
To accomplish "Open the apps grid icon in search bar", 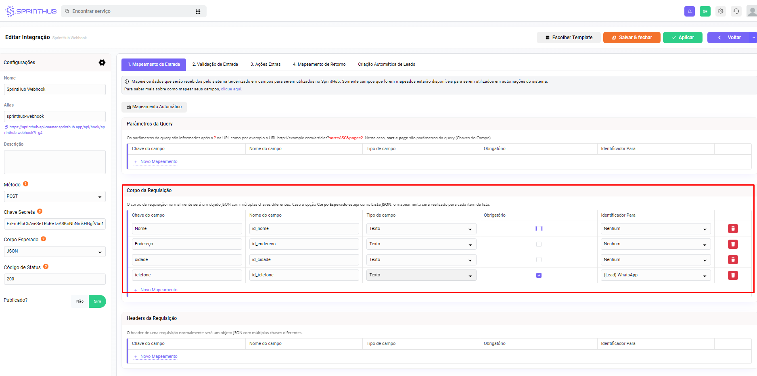I will tap(198, 12).
